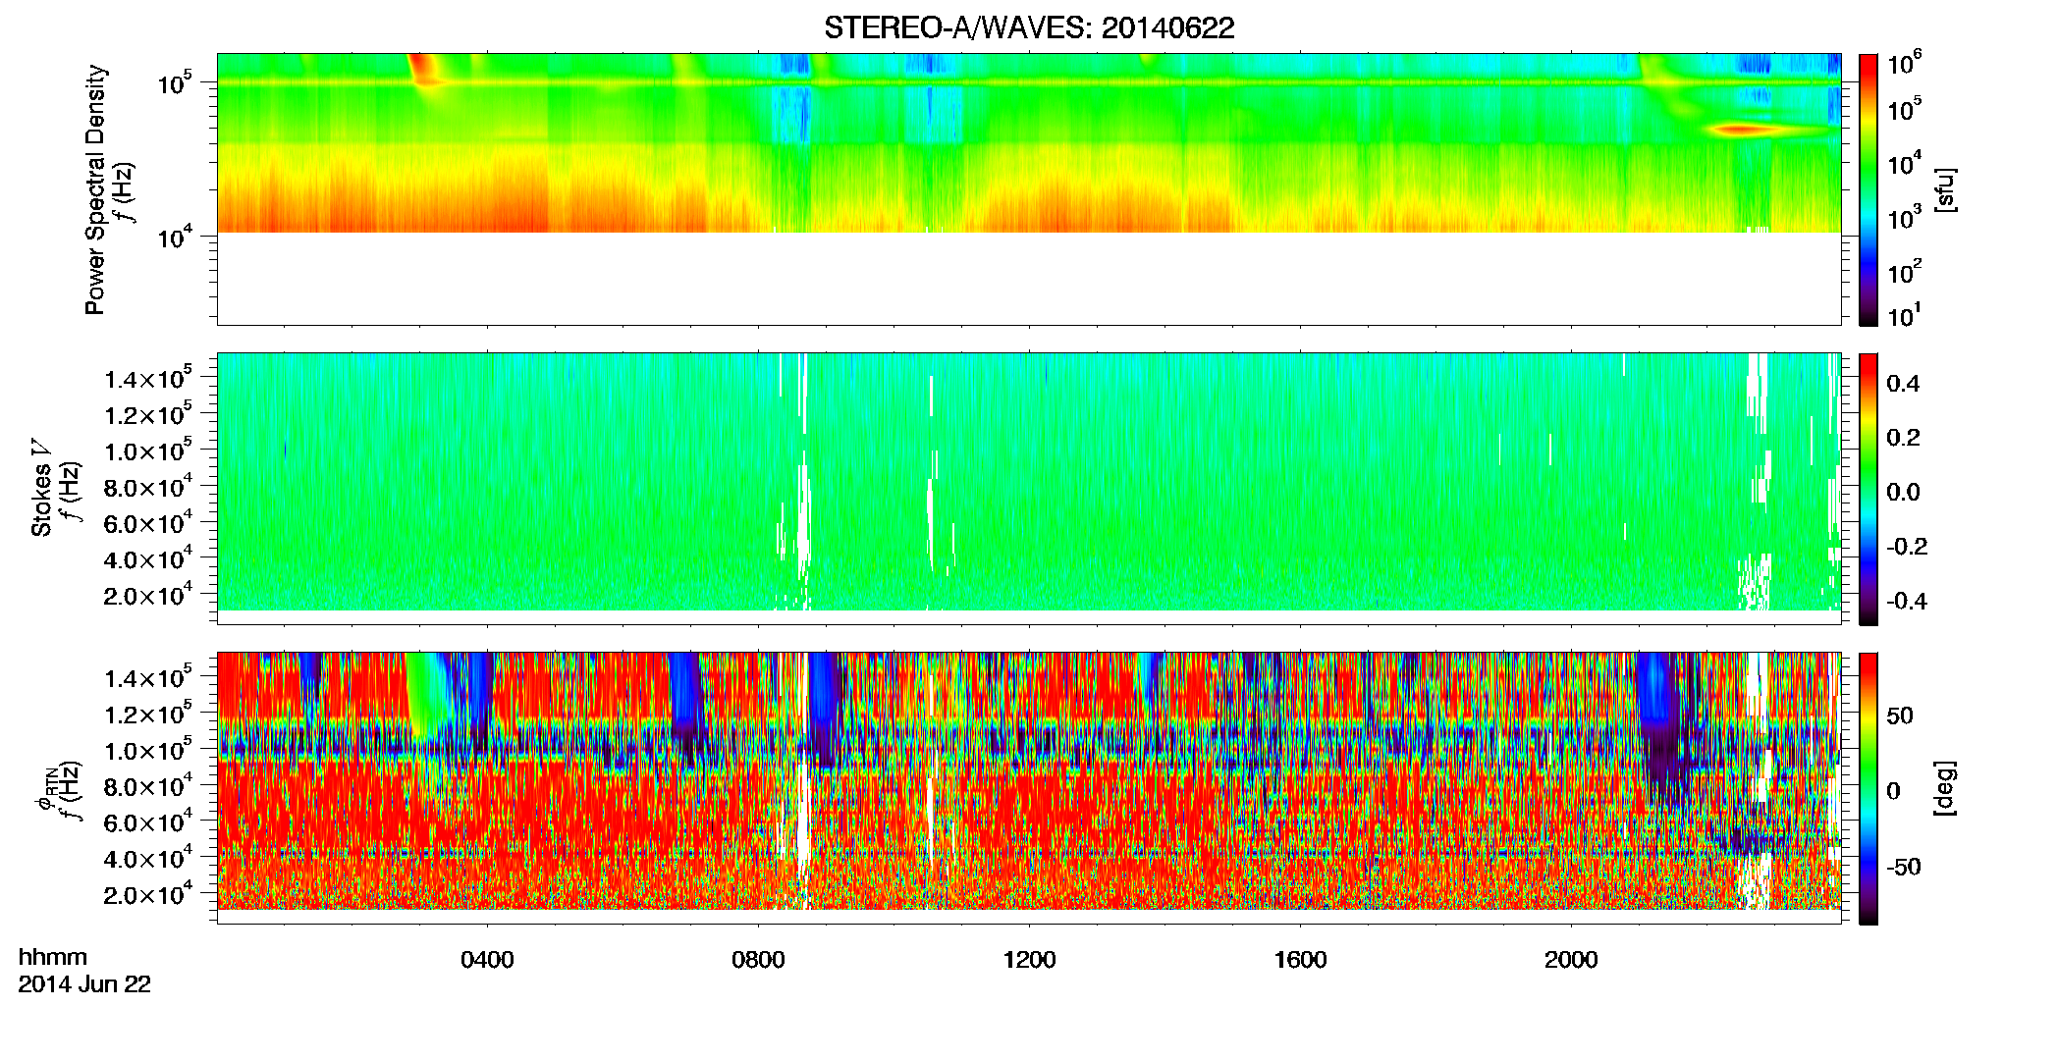Select the 2000 time axis label
Screen dimensions: 2058x1060
pyautogui.click(x=1571, y=960)
